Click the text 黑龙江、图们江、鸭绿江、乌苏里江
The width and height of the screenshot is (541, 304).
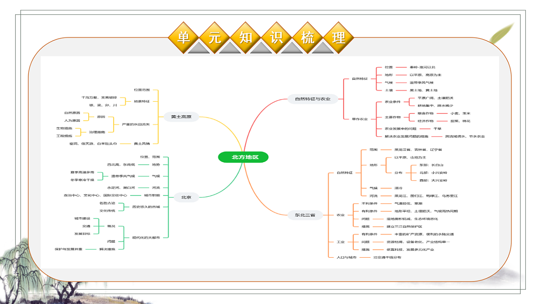click(426, 195)
